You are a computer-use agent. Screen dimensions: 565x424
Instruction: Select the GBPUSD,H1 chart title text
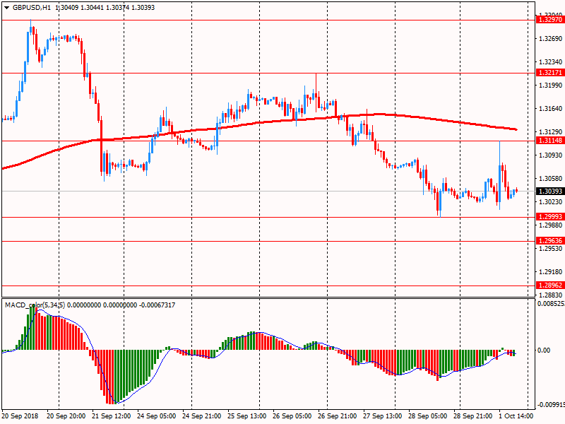32,7
